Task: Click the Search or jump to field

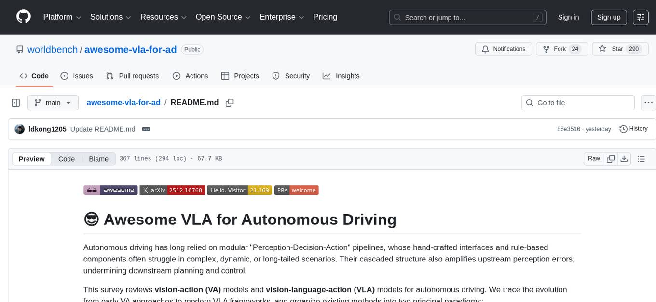Action: tap(463, 17)
